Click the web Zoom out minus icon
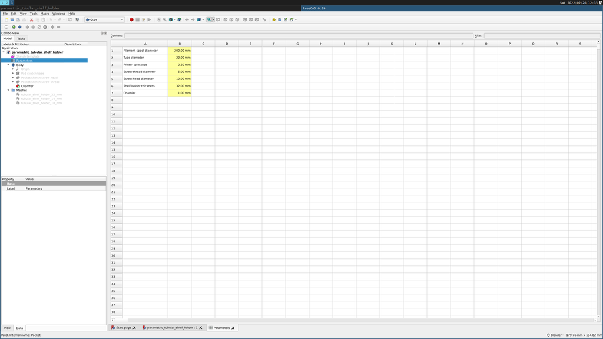Screen dimensions: 603x339 coord(58,27)
